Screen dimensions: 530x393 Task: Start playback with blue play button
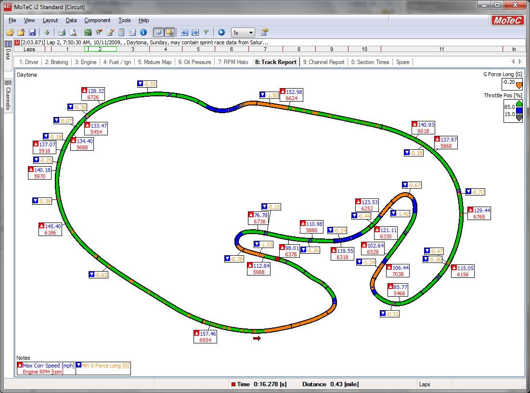point(221,32)
